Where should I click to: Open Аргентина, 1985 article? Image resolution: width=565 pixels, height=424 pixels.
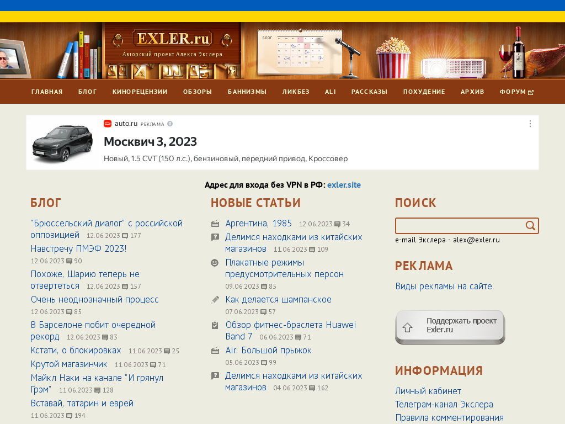point(258,224)
